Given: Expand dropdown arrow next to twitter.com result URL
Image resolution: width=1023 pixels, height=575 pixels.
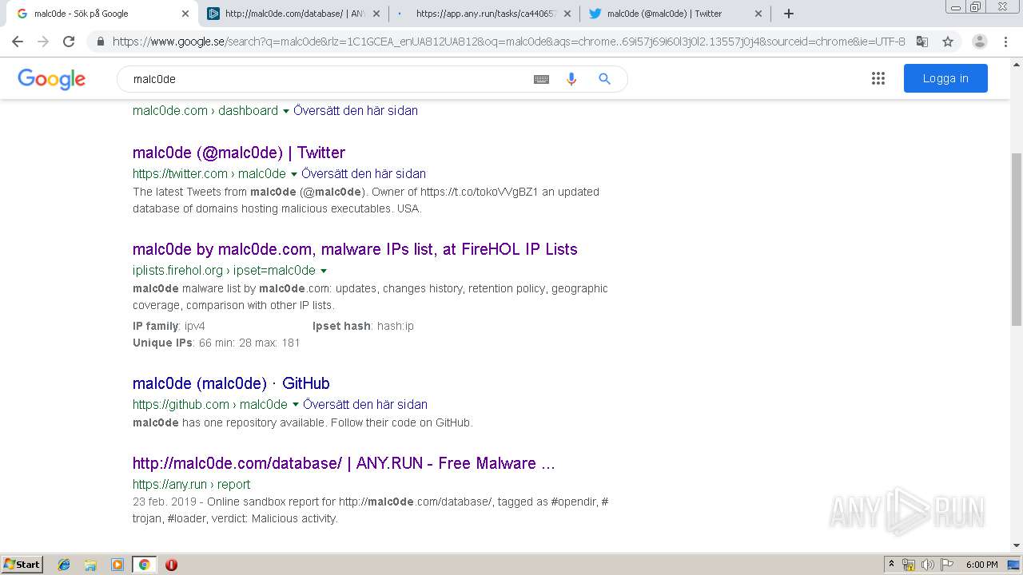Looking at the screenshot, I should (x=294, y=174).
